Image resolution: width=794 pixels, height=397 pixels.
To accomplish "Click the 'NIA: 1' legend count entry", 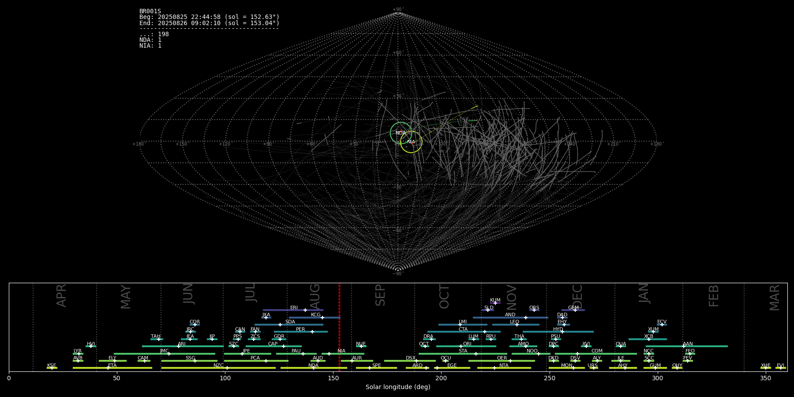I will pos(150,46).
